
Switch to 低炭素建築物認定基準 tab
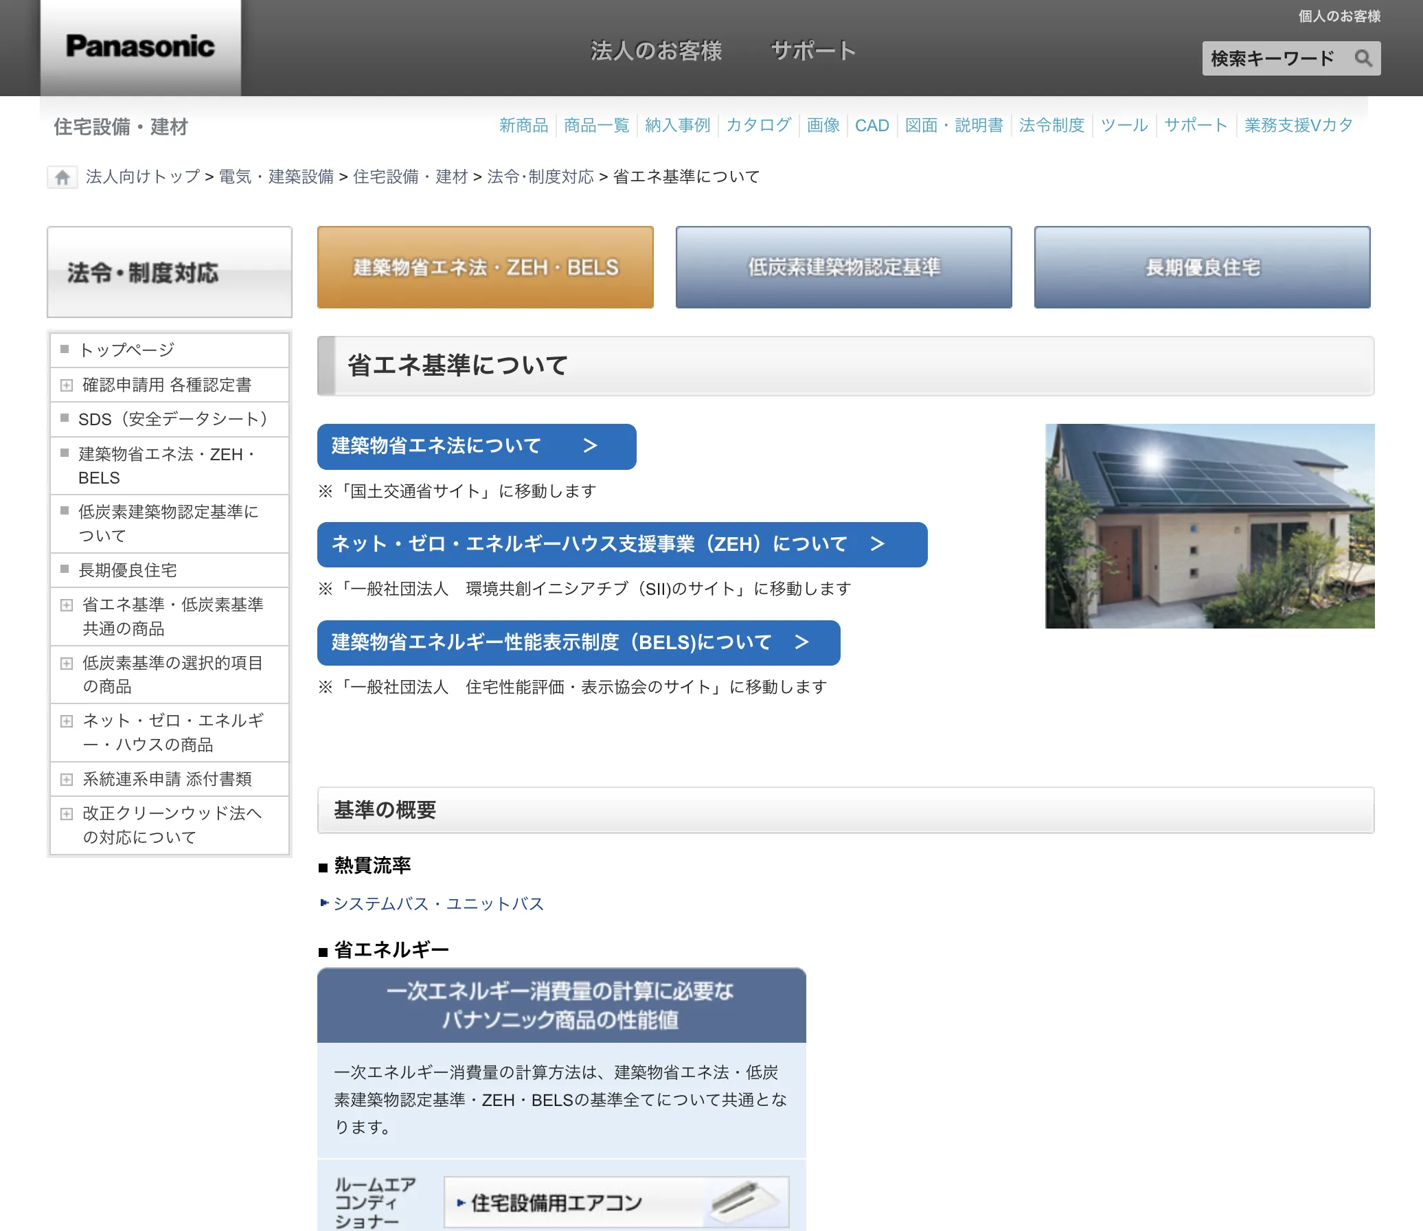click(843, 267)
